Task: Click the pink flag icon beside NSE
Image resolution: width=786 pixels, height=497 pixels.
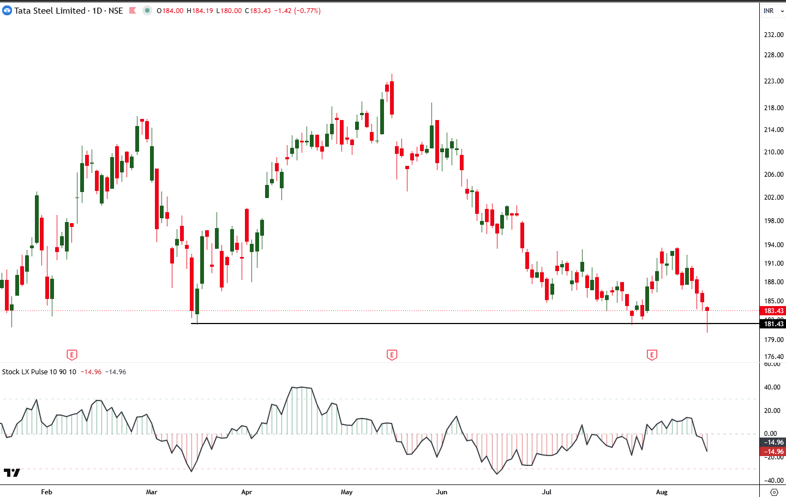Action: pyautogui.click(x=132, y=10)
